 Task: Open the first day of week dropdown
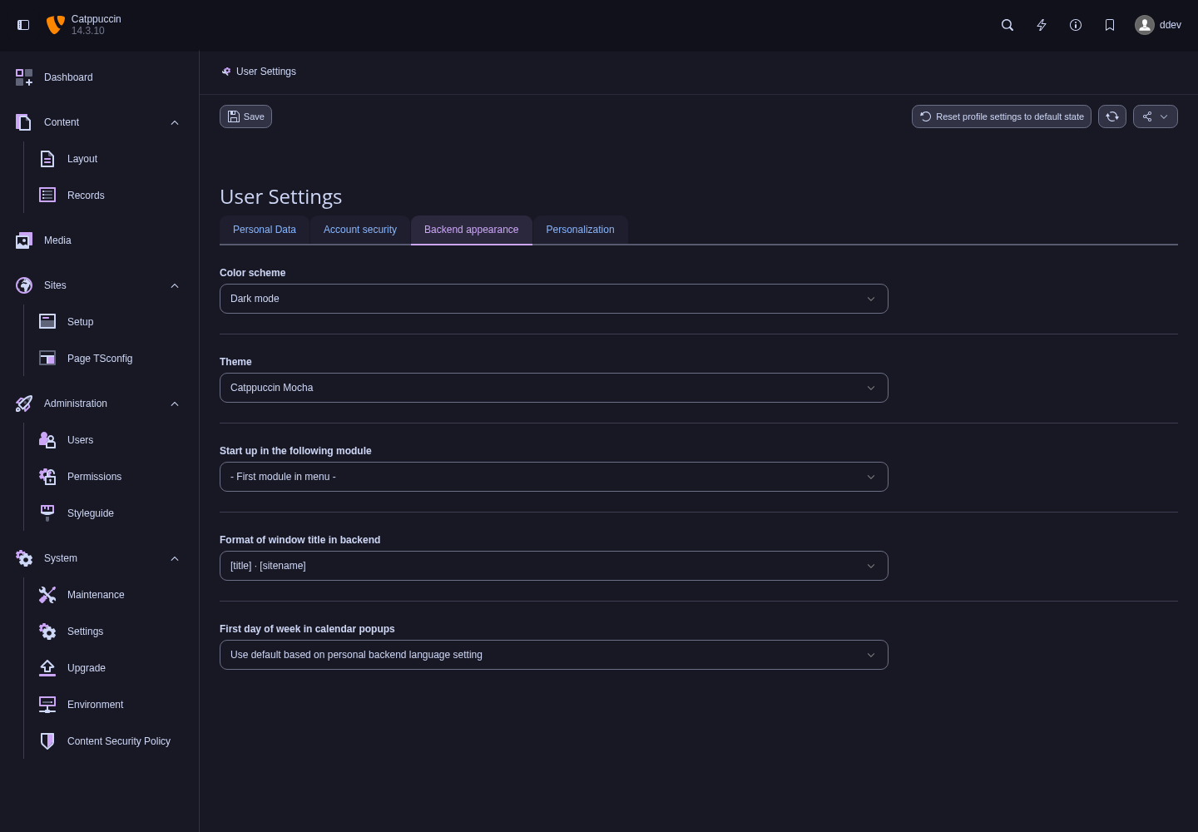click(x=554, y=655)
